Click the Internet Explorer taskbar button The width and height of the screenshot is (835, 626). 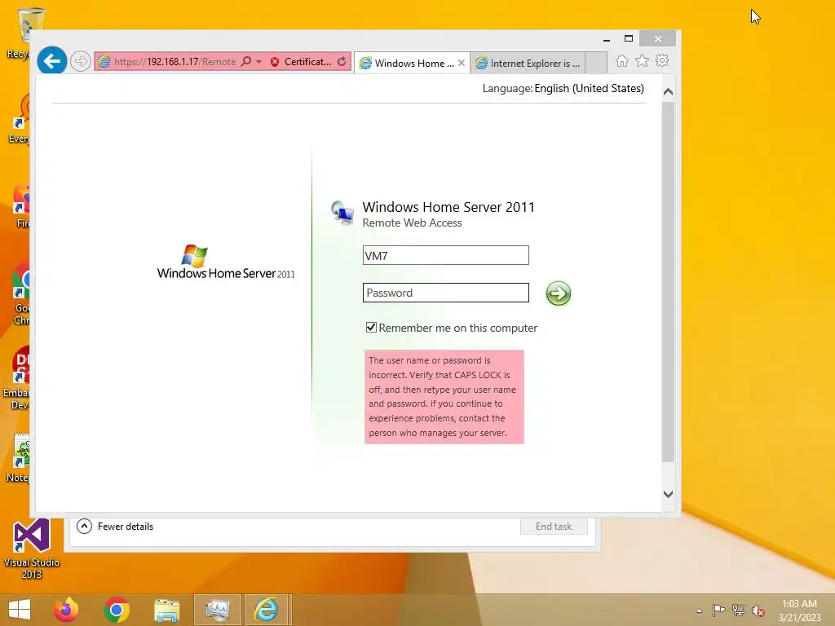click(267, 610)
